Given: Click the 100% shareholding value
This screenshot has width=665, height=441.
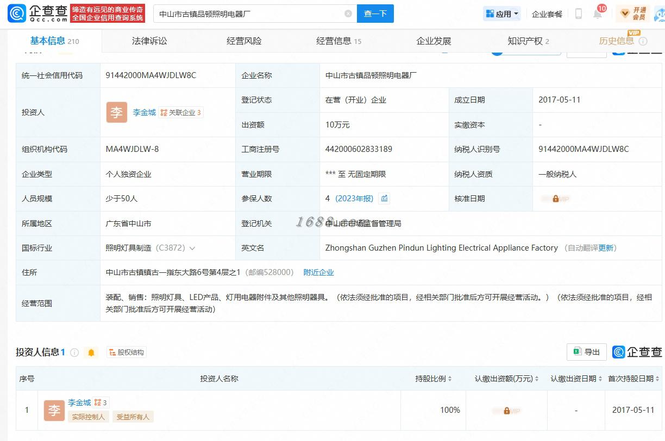Looking at the screenshot, I should click(x=450, y=410).
